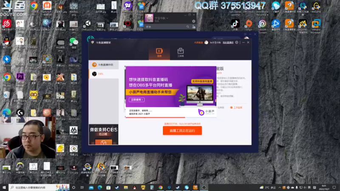
Task: Click the 伴侣支持OBS promo banner
Action: [x=104, y=134]
